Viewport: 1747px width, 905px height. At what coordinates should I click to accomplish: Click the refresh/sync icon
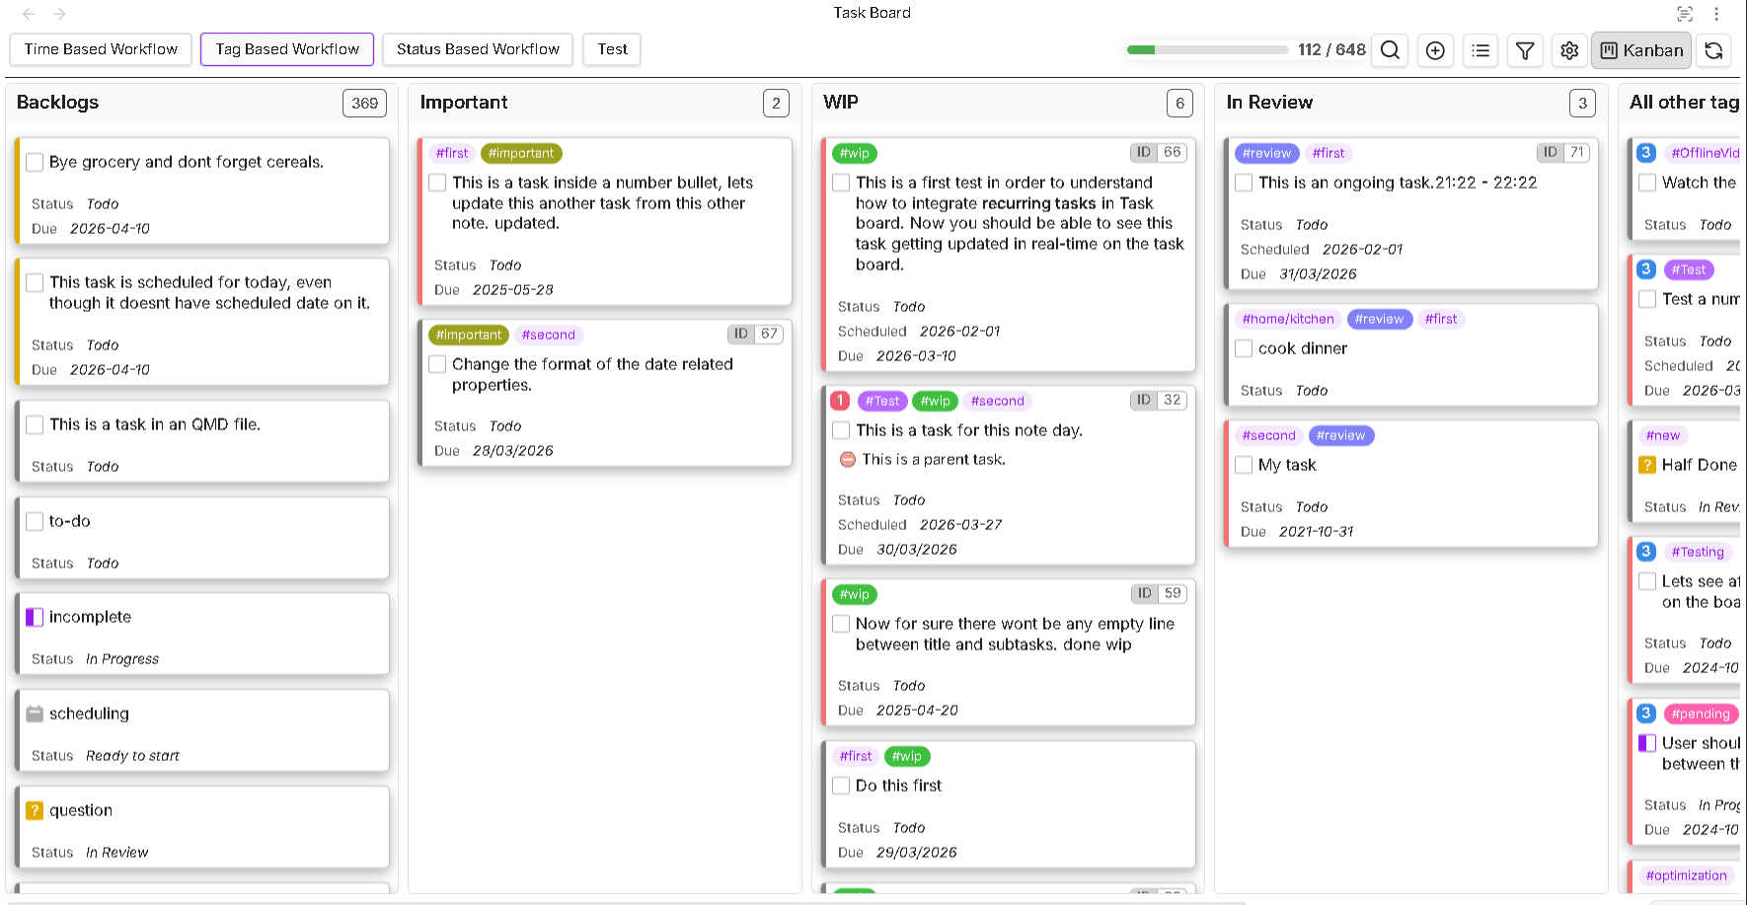tap(1713, 50)
